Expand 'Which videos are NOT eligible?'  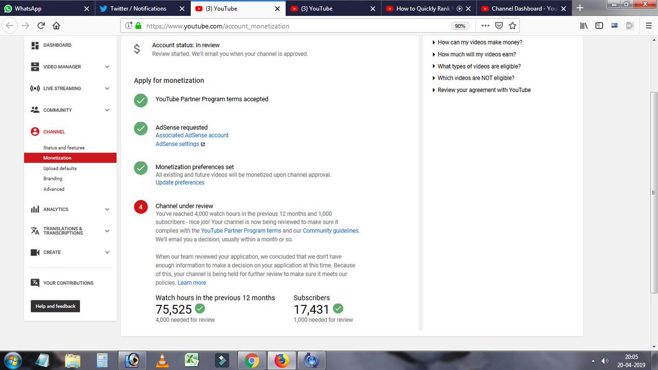(473, 78)
